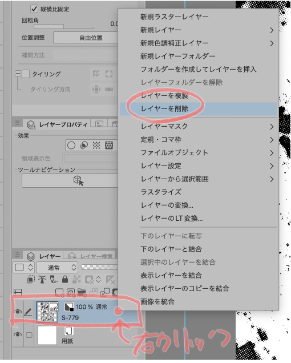Click the merge with lower layer icon
This screenshot has height=363, width=291.
pos(105,293)
